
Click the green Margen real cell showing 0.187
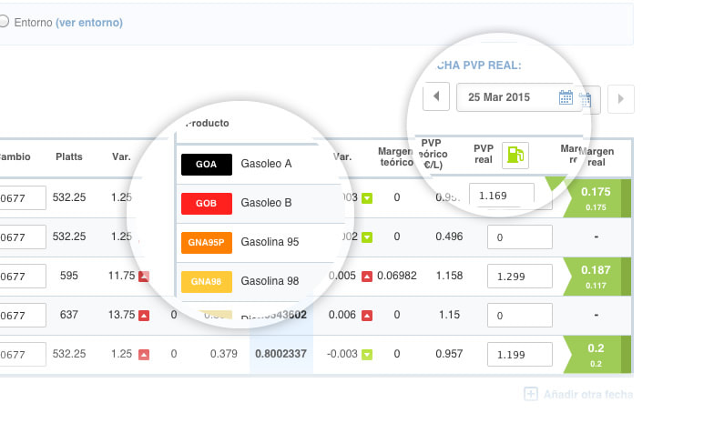coord(597,276)
